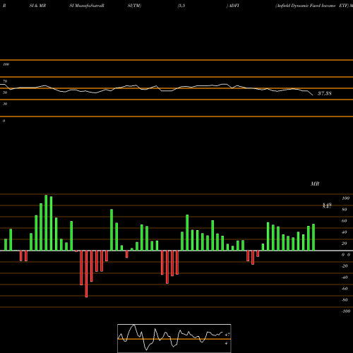Open the mini oscillator thumbnail chart
The image size is (353, 353).
(x=174, y=338)
